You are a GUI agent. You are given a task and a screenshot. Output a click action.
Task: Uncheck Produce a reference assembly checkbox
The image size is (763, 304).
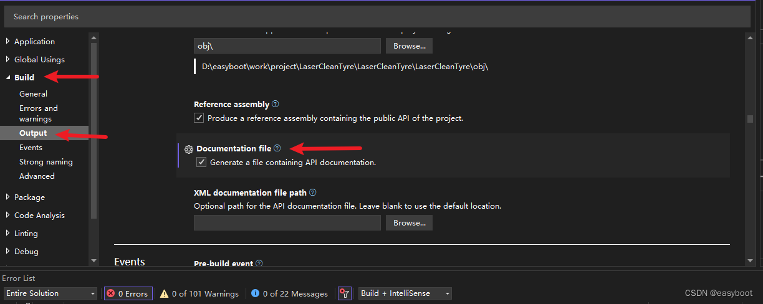click(199, 118)
